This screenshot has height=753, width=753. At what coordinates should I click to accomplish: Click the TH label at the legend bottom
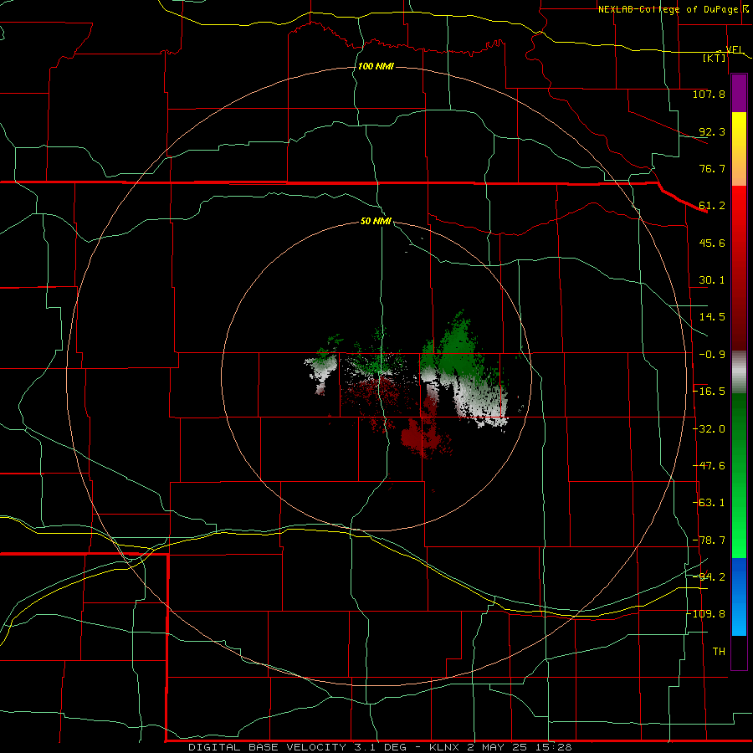pyautogui.click(x=719, y=652)
